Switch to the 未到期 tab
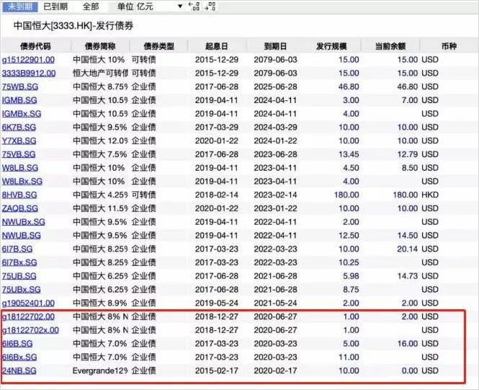 pyautogui.click(x=20, y=6)
